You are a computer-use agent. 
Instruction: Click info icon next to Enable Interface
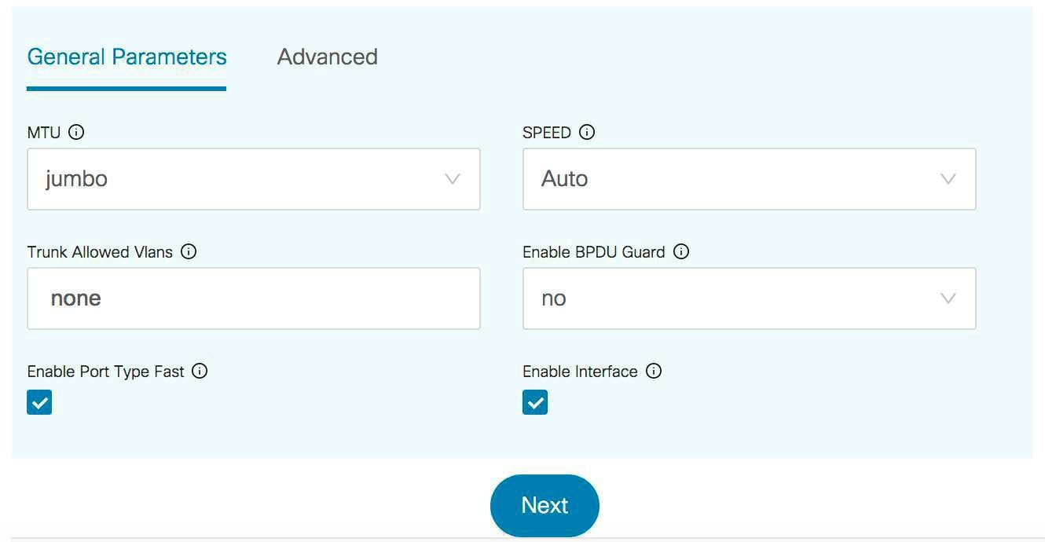(x=654, y=371)
